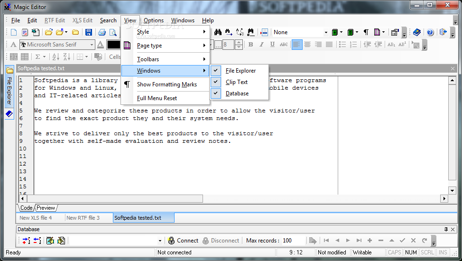Click the insert image icon
Screen dimensions: 462x261
pos(416,45)
